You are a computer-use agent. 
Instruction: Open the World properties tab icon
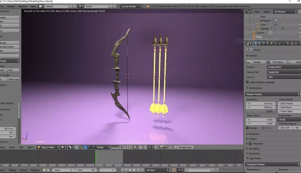coord(268,43)
